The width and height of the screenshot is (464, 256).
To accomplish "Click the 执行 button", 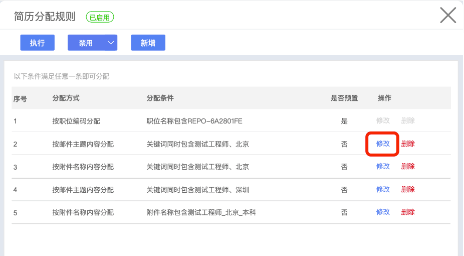I will pos(37,43).
